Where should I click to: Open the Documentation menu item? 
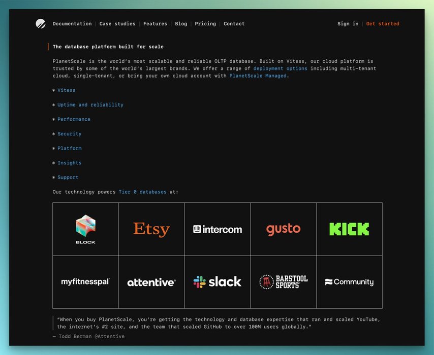point(72,24)
